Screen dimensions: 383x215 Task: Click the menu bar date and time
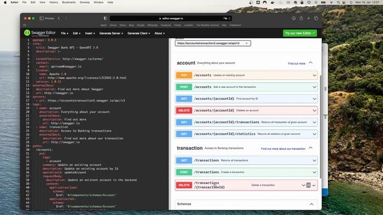(367, 2)
